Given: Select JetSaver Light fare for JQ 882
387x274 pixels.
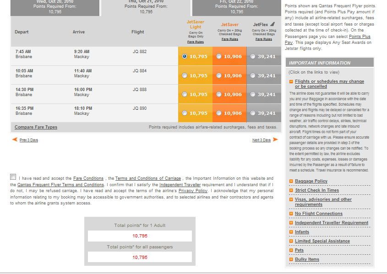Looking at the screenshot, I should 185,56.
